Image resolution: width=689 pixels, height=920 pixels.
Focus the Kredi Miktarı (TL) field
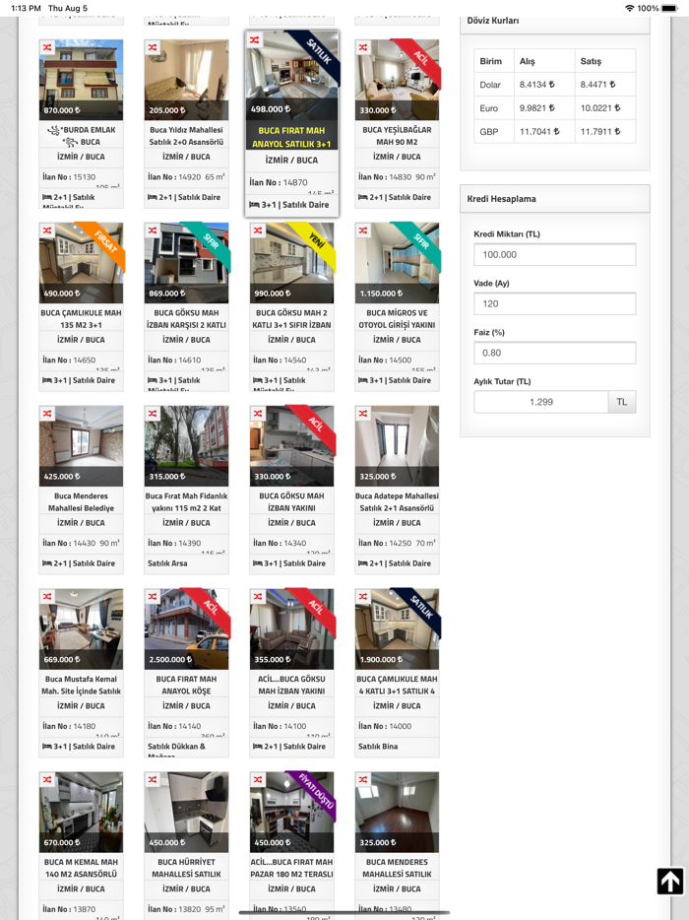click(554, 254)
